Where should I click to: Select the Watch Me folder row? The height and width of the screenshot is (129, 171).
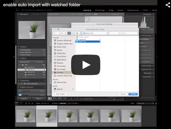[88, 41]
